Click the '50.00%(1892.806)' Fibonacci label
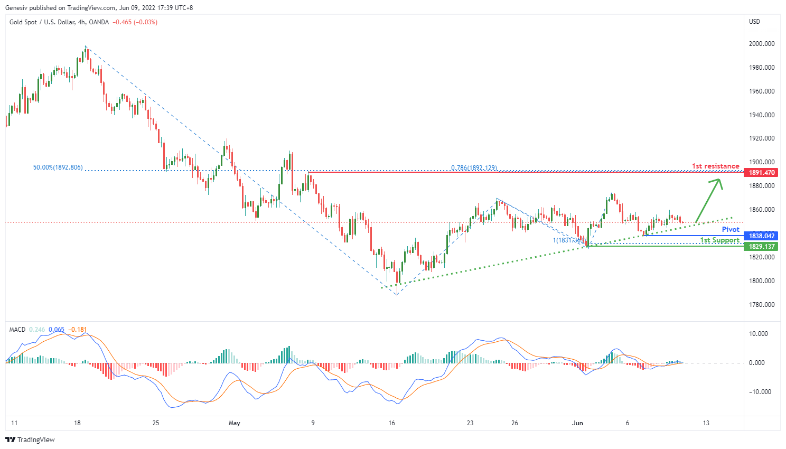 tap(58, 167)
